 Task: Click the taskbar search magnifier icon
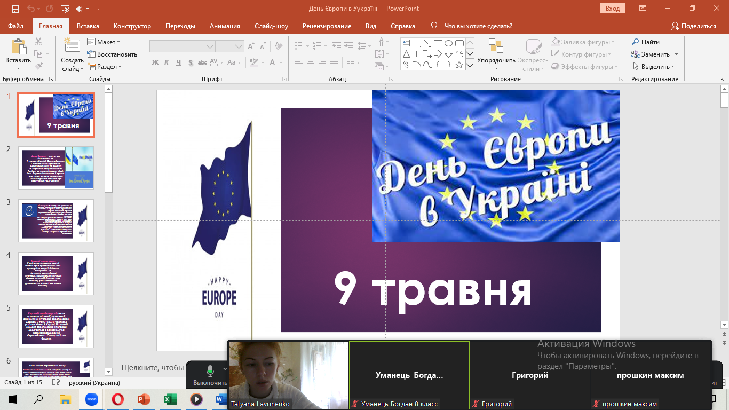click(38, 399)
